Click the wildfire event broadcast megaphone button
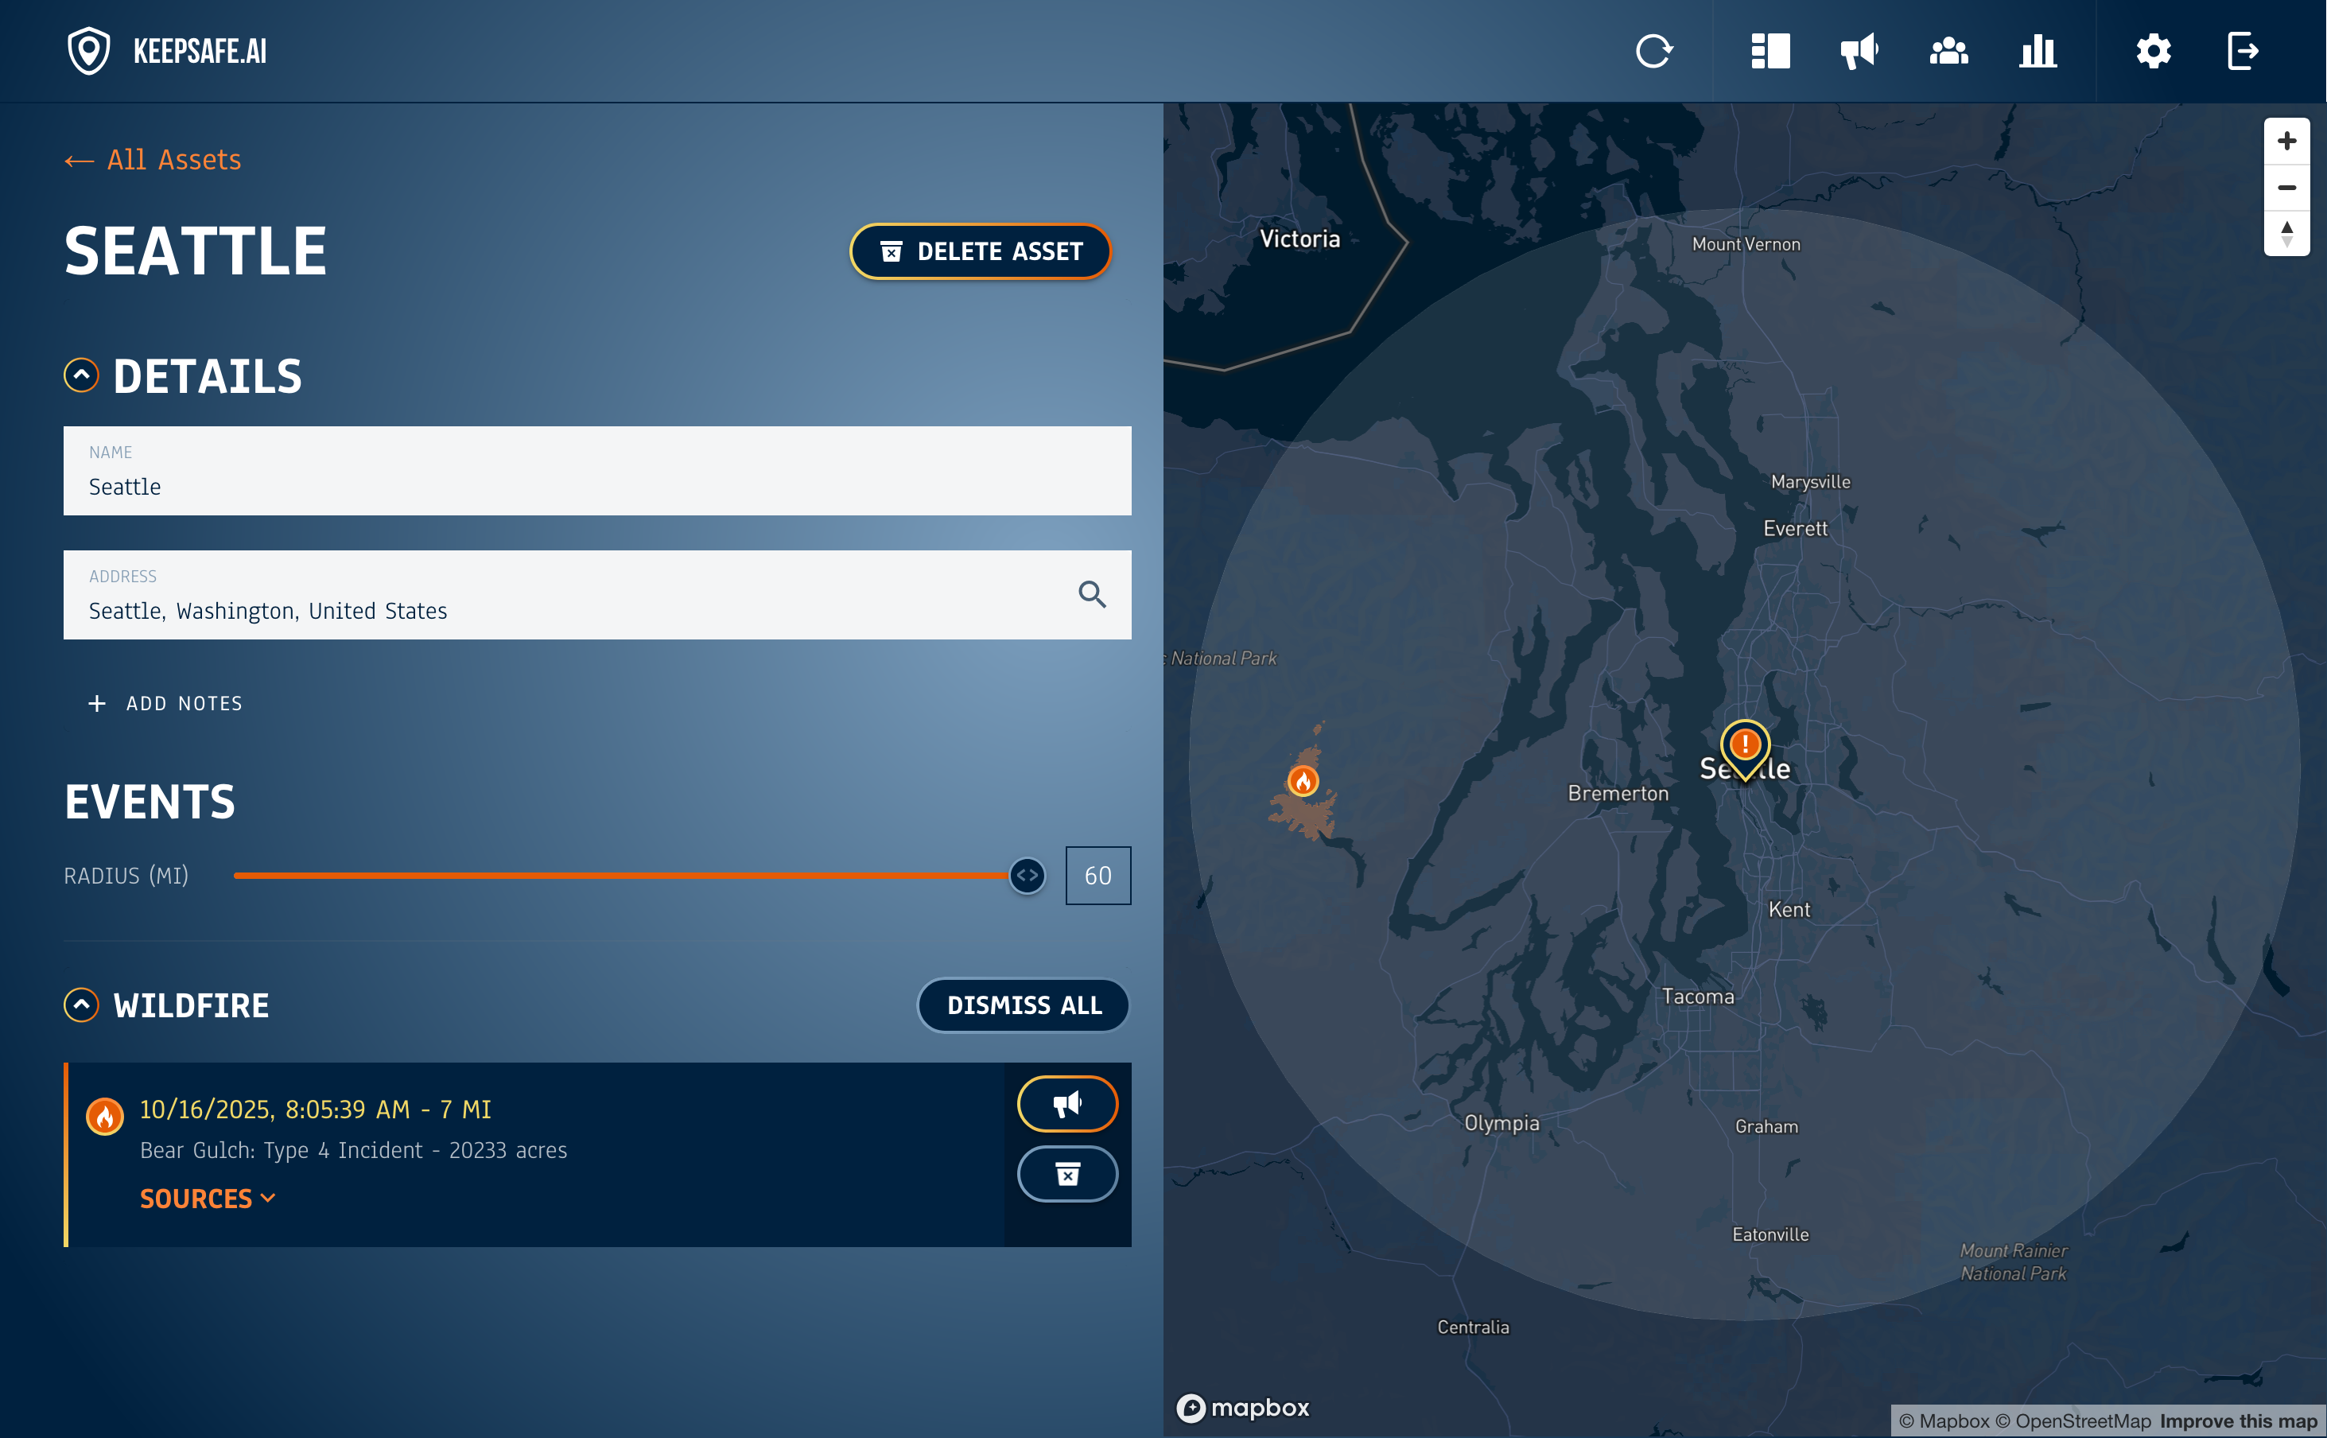Screen dimensions: 2327x1438 coord(1067,1104)
